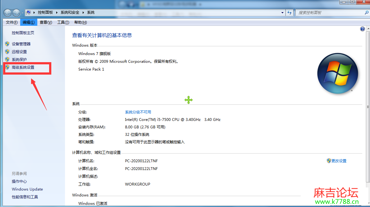
Task: Expand arrow after 系统和安全 breadcrumb
Action: 83,12
